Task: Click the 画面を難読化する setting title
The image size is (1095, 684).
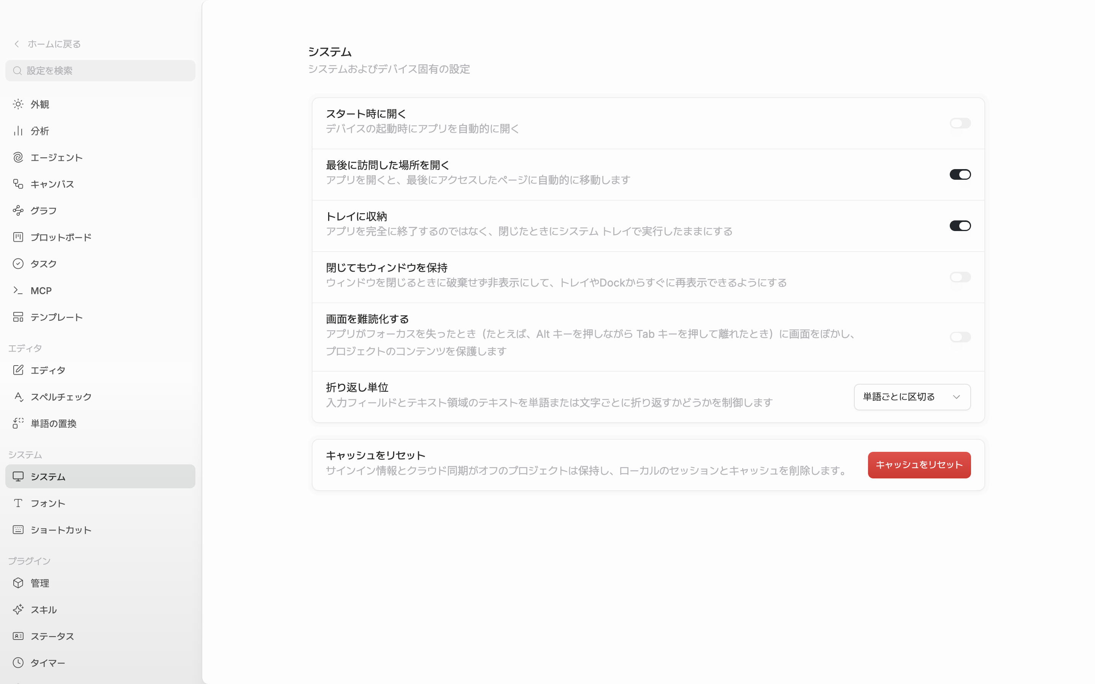Action: coord(367,319)
